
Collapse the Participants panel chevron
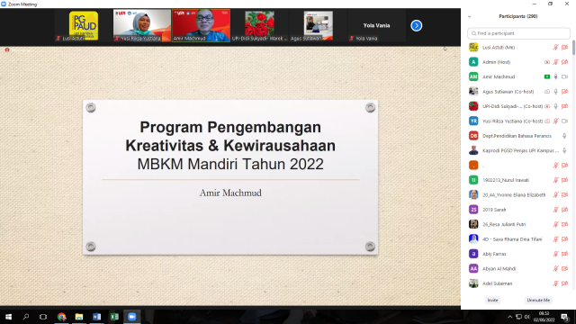pos(469,16)
